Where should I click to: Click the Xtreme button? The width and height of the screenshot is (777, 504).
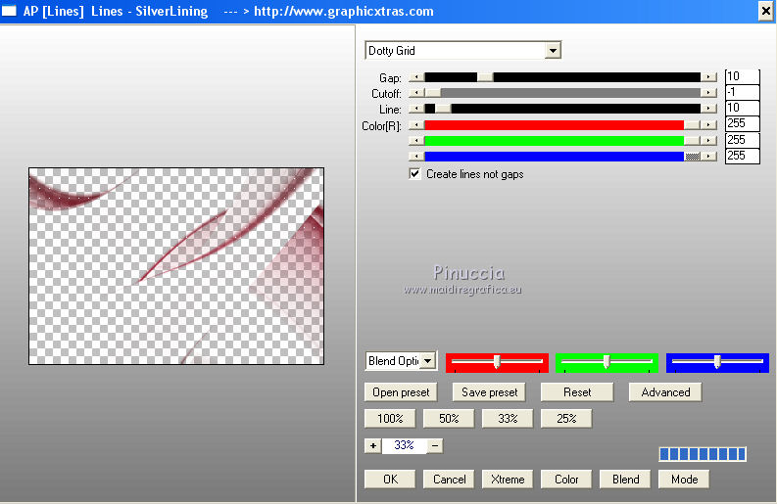pyautogui.click(x=508, y=480)
